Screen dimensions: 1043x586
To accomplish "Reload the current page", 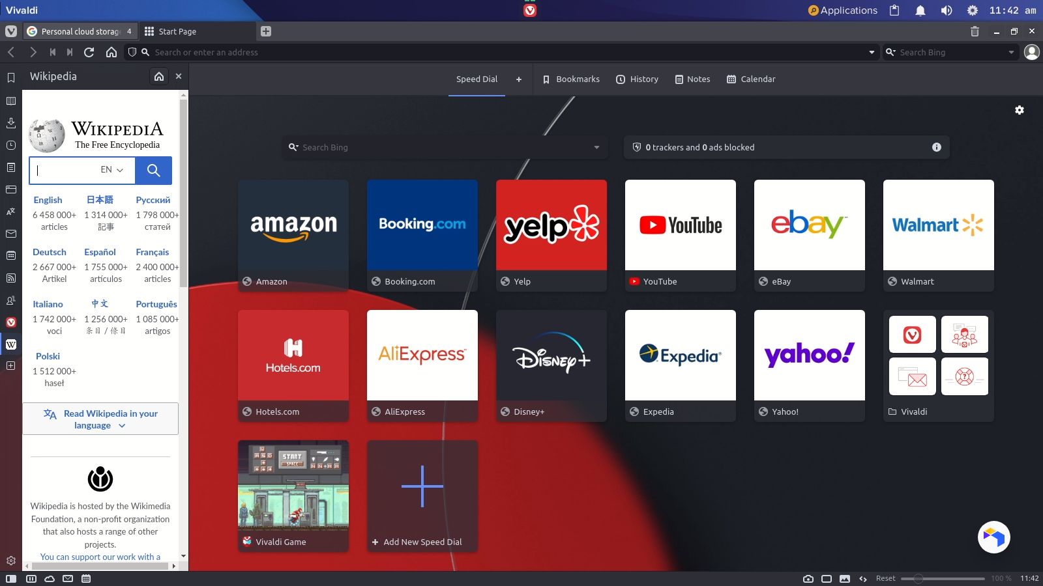I will tap(89, 52).
